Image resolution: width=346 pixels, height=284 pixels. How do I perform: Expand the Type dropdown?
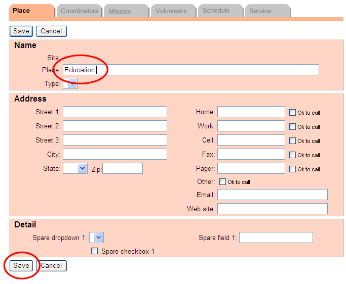[70, 84]
